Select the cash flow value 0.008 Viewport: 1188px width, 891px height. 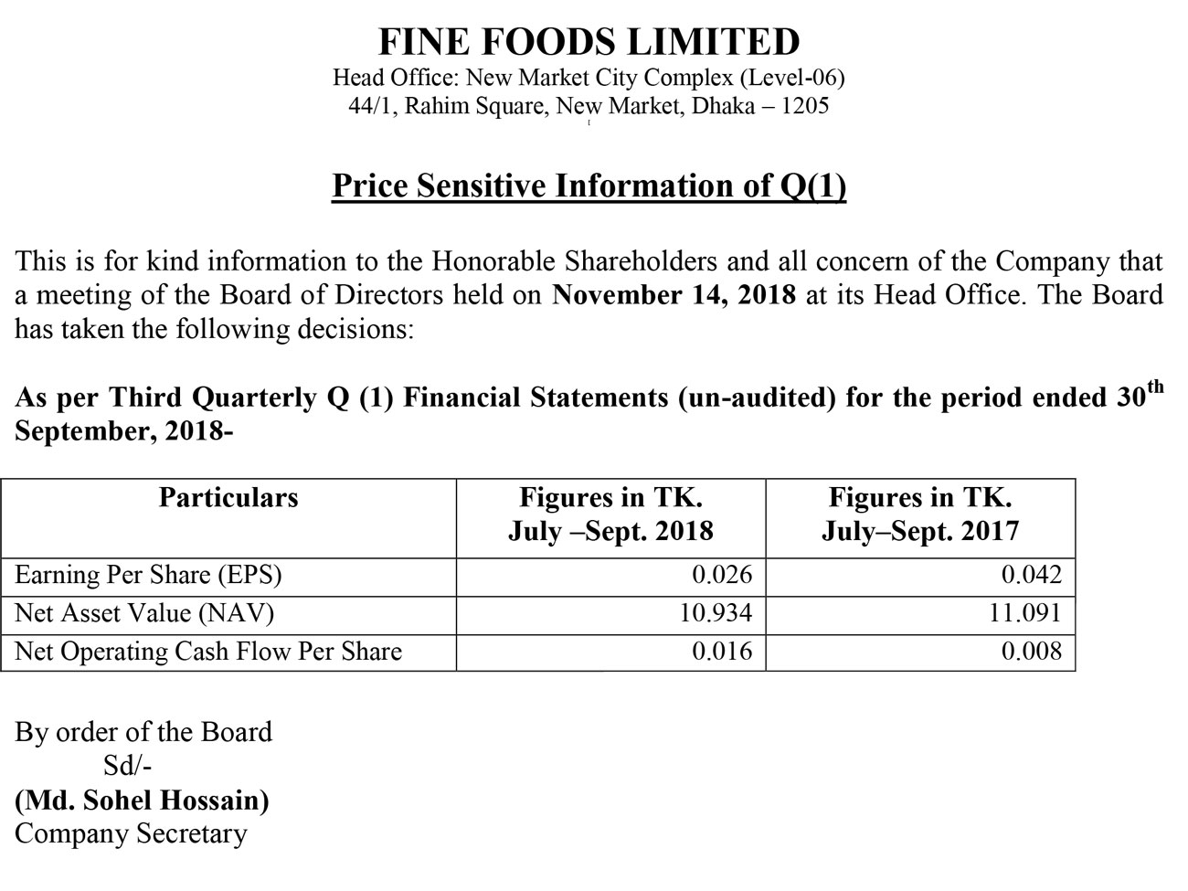tap(1032, 652)
